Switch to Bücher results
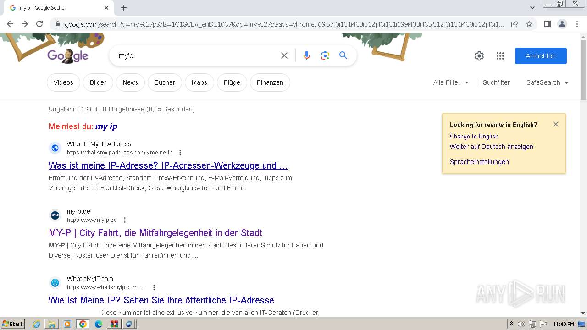Screen dimensions: 587x330 (165, 82)
